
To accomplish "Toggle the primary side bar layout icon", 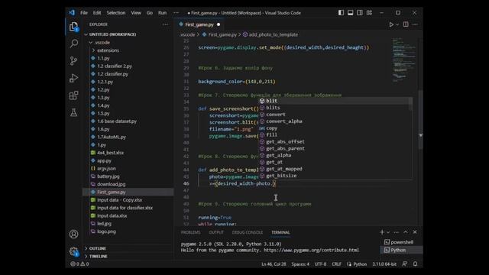I will pos(341,13).
